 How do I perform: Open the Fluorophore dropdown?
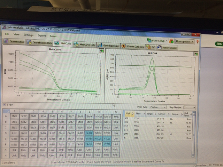tap(185, 42)
